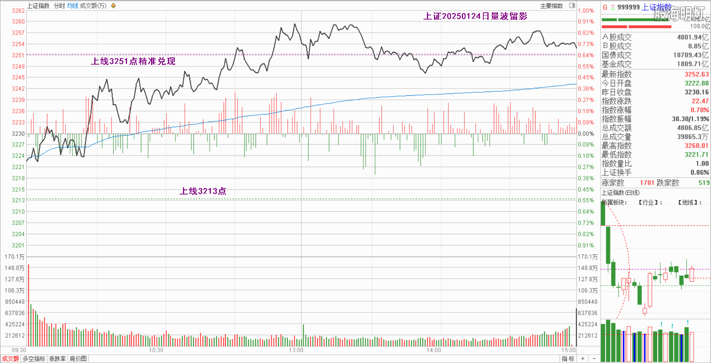Open the 指标 button at bottom
The height and width of the screenshot is (363, 711).
tap(568, 359)
